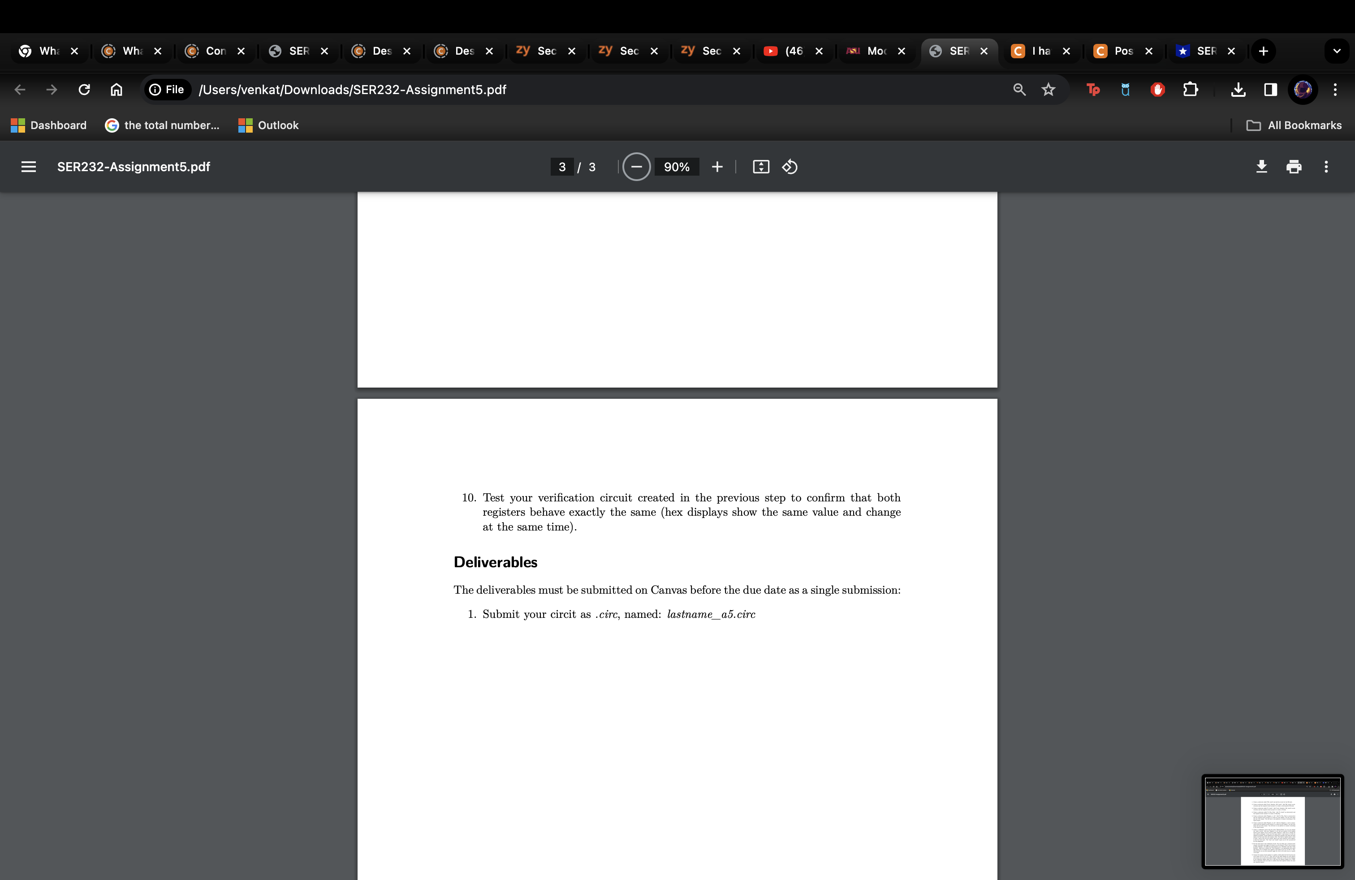Zoom in on the PDF
The image size is (1355, 880).
point(717,167)
